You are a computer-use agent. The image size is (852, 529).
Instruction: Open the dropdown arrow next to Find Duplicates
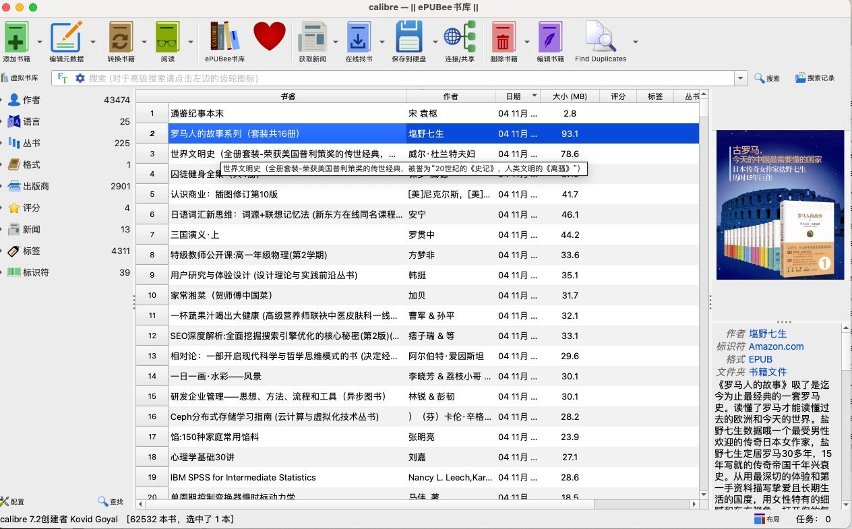point(635,42)
